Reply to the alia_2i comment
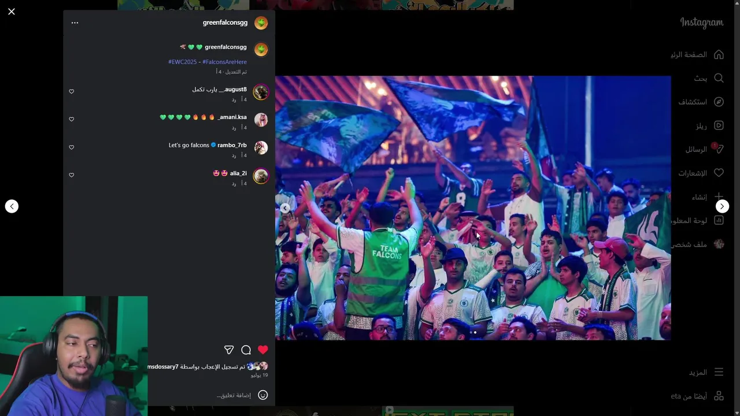The image size is (740, 416). [x=234, y=184]
